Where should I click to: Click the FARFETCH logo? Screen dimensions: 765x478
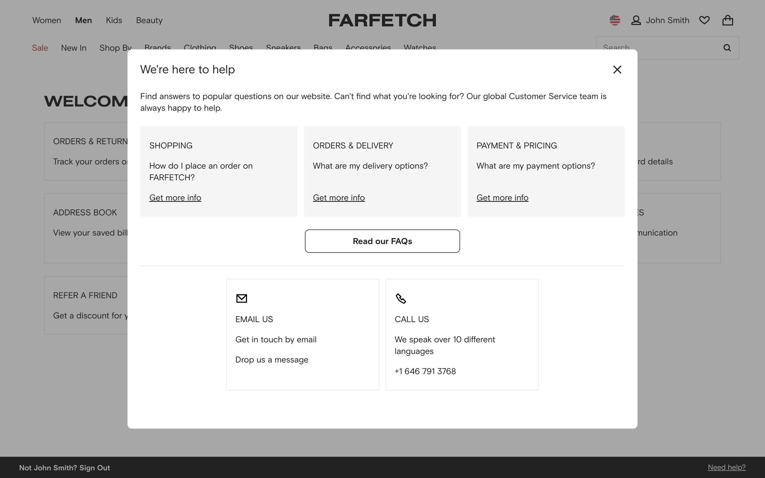click(382, 20)
